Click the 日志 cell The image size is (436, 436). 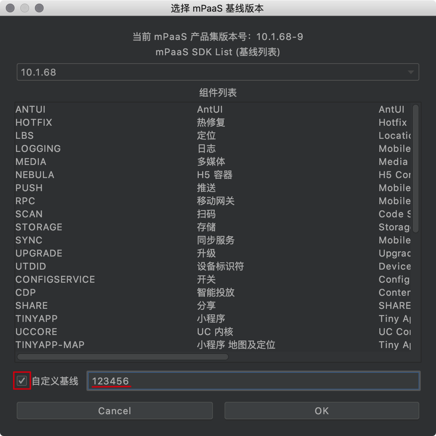click(206, 149)
